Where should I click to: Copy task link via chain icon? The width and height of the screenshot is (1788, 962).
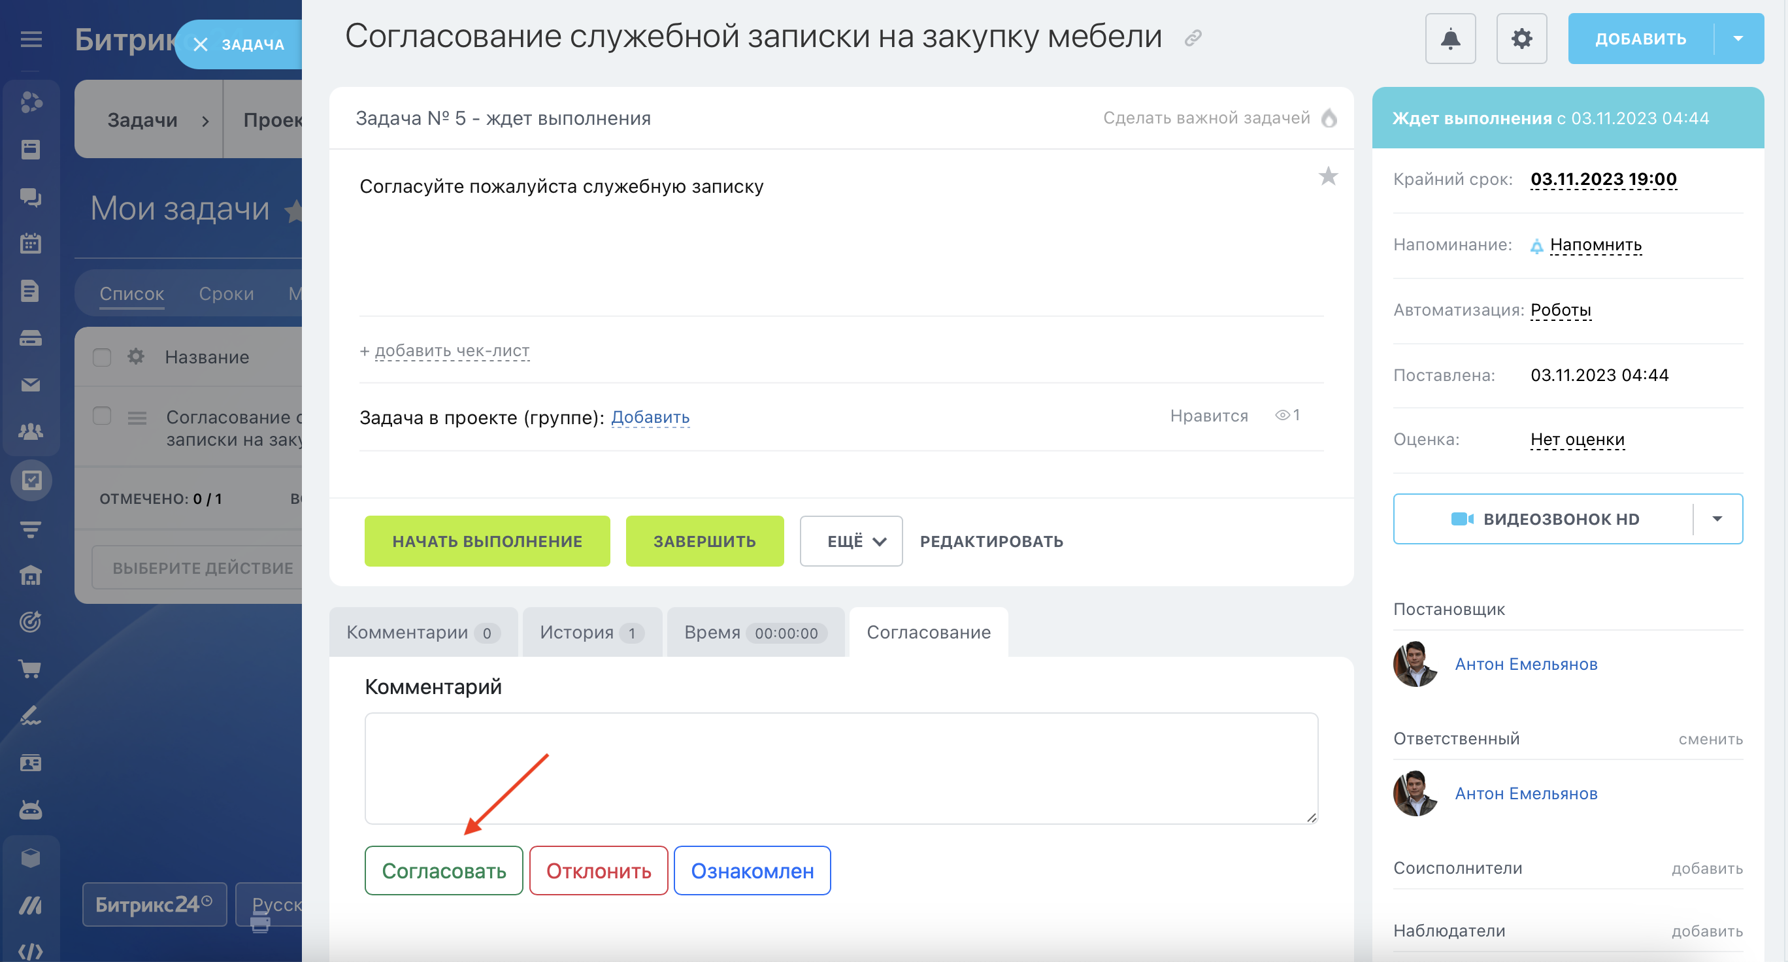(x=1193, y=38)
